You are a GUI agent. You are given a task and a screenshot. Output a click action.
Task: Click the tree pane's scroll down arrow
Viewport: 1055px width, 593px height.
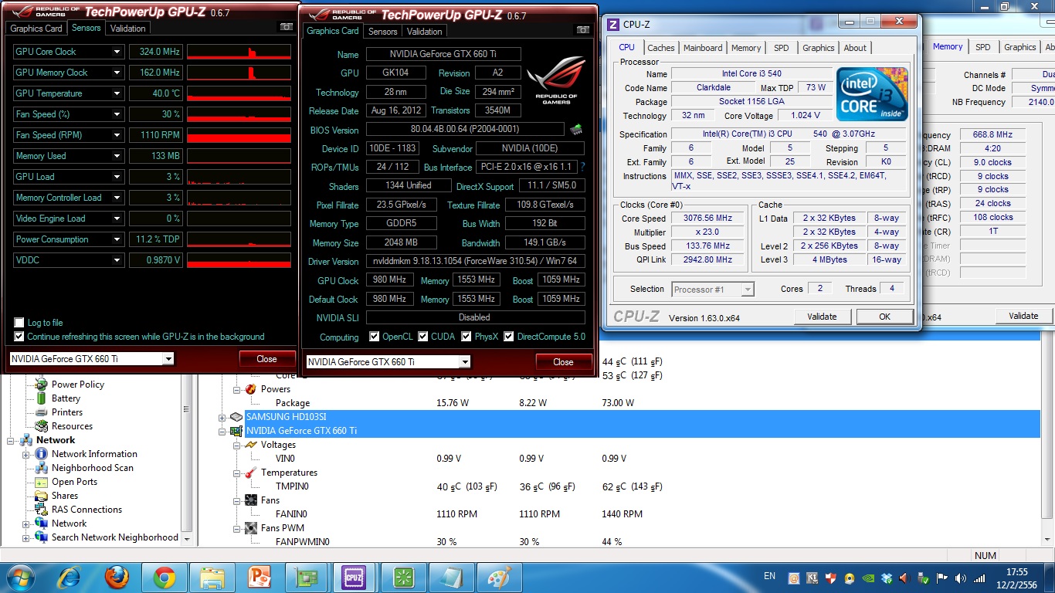(186, 539)
